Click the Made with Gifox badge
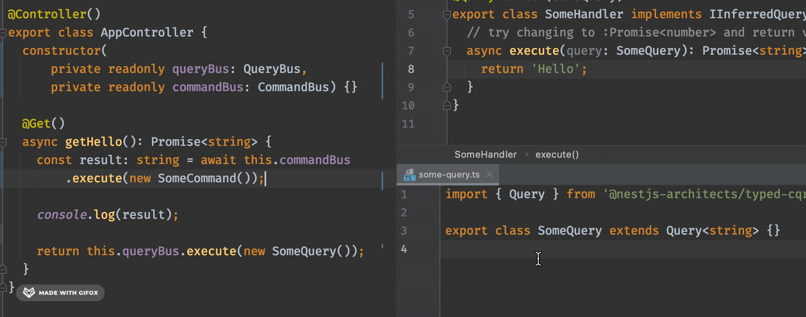 [x=60, y=293]
